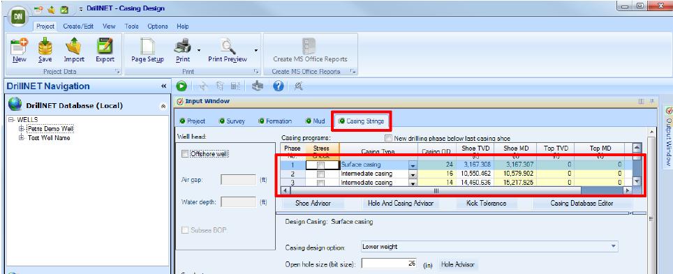Click Hole And Casing Advisor button
The height and width of the screenshot is (274, 673).
pyautogui.click(x=401, y=204)
